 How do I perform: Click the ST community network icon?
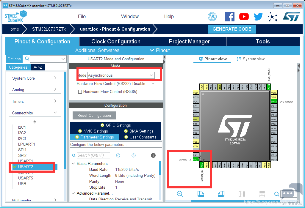pyautogui.click(x=272, y=17)
